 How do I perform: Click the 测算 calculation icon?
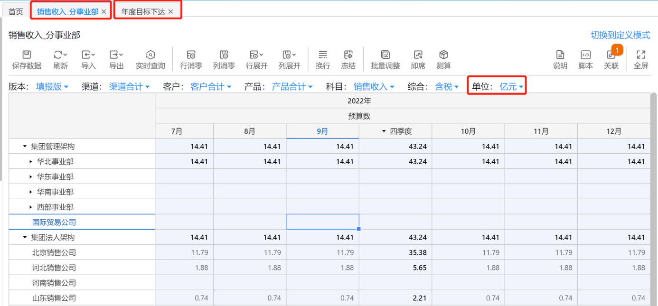point(443,55)
